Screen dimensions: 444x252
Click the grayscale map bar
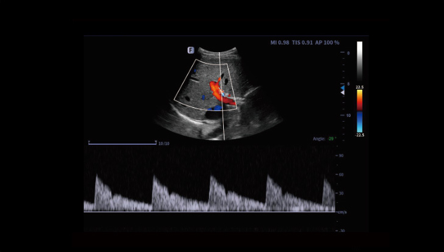pos(360,62)
